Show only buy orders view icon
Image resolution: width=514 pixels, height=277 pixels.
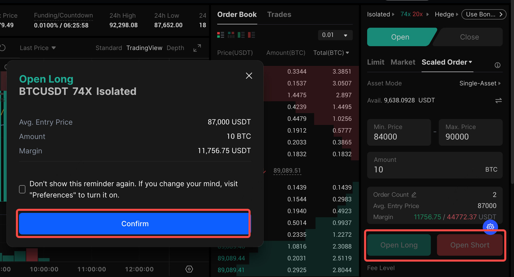[241, 35]
